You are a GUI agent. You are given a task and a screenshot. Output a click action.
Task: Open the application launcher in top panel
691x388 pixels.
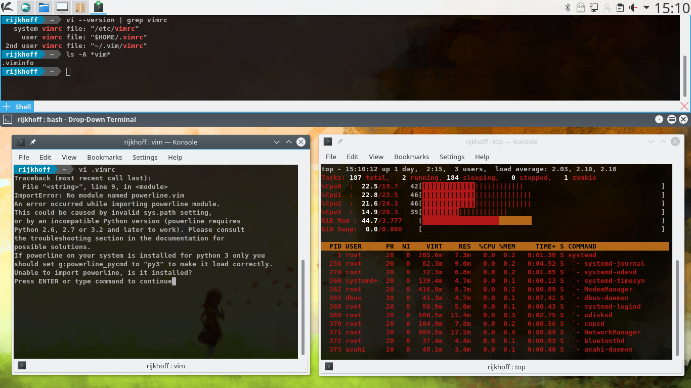7,7
